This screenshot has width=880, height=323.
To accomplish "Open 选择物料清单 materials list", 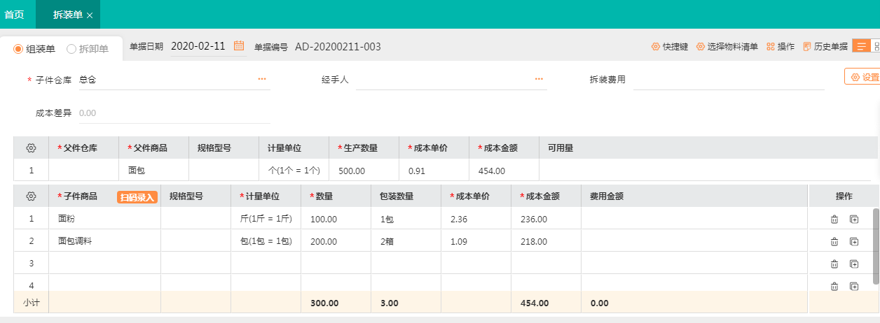I will 727,47.
